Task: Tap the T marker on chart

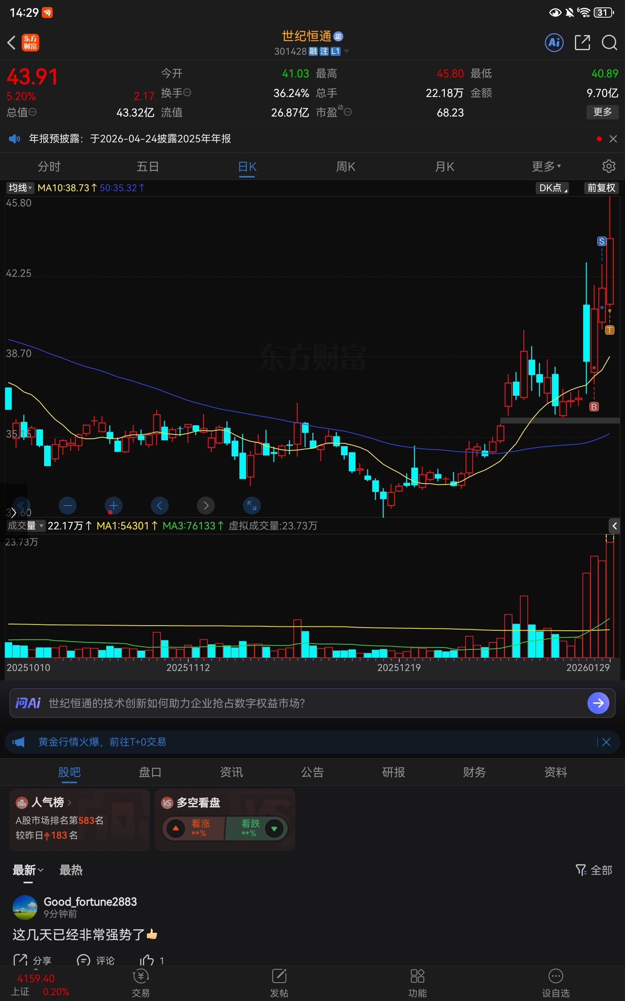Action: click(610, 330)
